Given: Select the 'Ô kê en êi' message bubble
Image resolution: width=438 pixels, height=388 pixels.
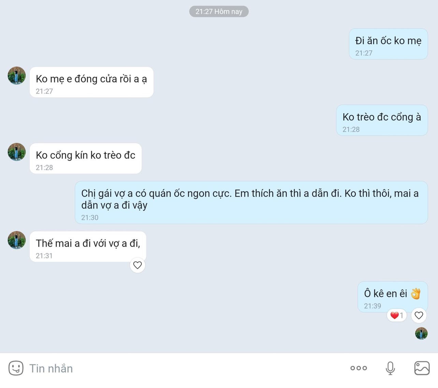Looking at the screenshot, I should point(393,297).
